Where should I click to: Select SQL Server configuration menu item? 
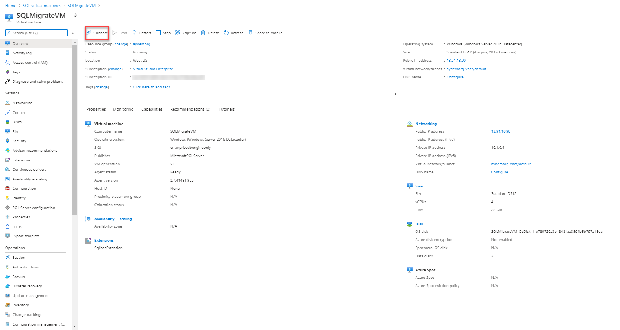(x=33, y=208)
